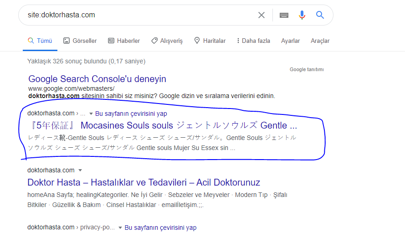Expand arrow beside doktorhasta.com homepage result

80,170
